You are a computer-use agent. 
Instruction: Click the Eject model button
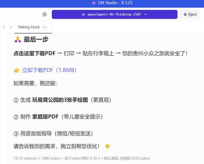[x=190, y=14]
